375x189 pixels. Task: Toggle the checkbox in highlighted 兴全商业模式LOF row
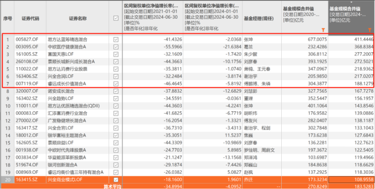[116, 180]
